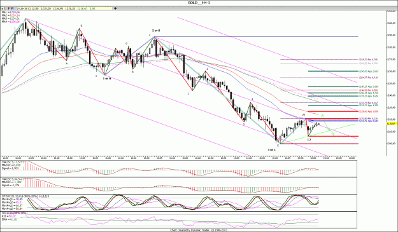Click the RSI value label
Screen dimensions: 398x232
pyautogui.click(x=9, y=217)
